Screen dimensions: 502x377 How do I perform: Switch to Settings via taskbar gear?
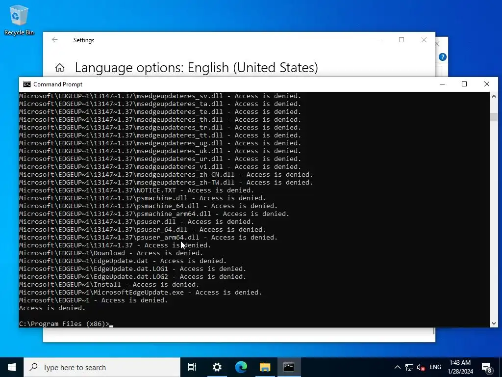[x=217, y=367]
